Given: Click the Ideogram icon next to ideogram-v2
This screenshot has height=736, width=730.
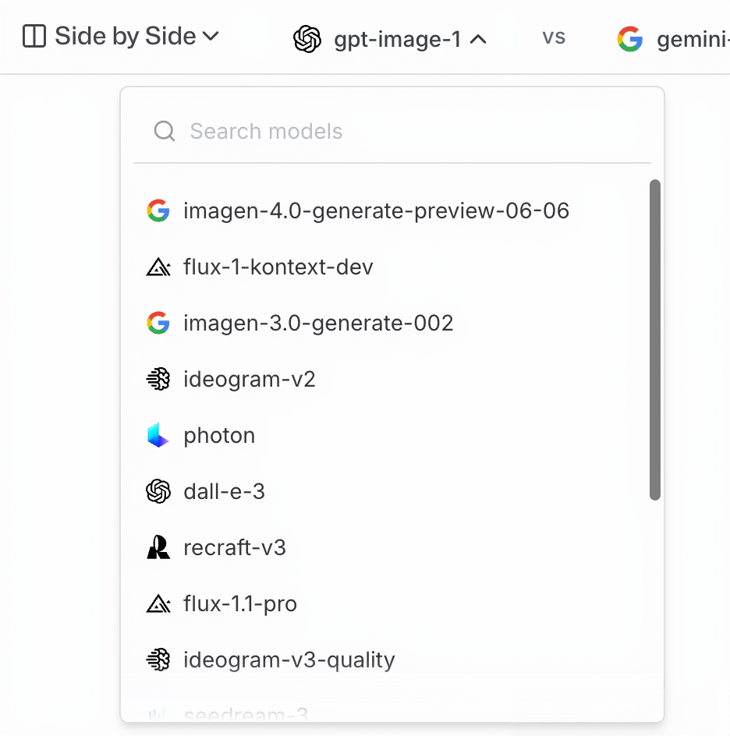Looking at the screenshot, I should (158, 380).
